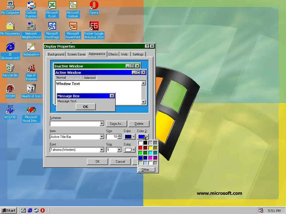Select the WOLF3D desktop shortcut
The width and height of the screenshot is (286, 214).
click(10, 112)
